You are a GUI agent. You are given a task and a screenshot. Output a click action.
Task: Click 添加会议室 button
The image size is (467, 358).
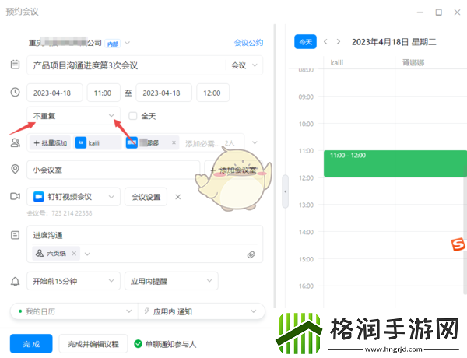[x=233, y=170]
